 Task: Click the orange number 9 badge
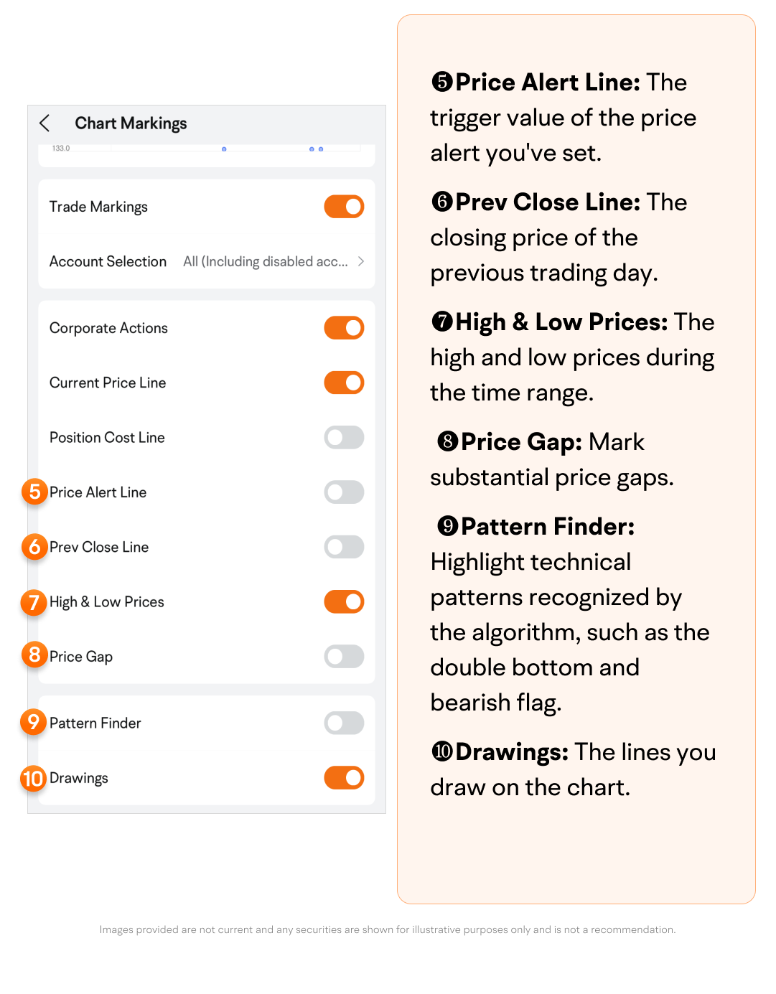coord(34,722)
